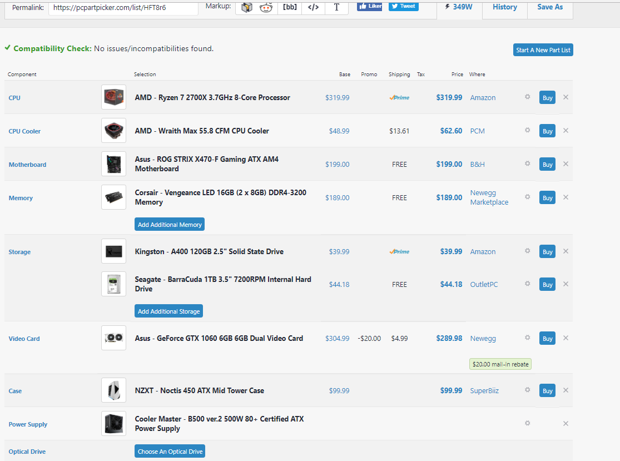Click Choose An Optical Drive
The image size is (620, 461).
pyautogui.click(x=170, y=451)
